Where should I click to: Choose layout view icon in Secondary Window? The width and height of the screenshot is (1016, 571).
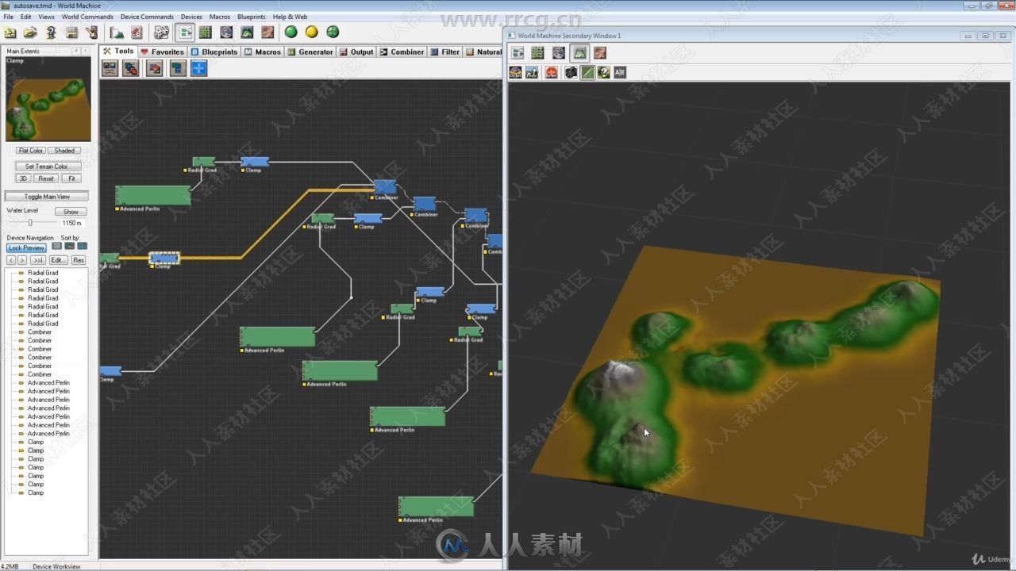pos(537,53)
